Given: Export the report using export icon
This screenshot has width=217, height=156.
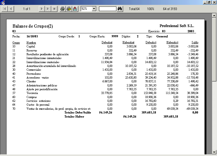Looking at the screenshot, I should point(75,9).
